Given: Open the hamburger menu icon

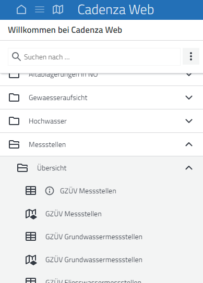Looking at the screenshot, I should [x=40, y=9].
